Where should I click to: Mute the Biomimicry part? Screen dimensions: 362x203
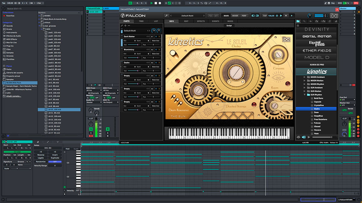[x=156, y=49]
